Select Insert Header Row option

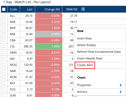click(90, 58)
